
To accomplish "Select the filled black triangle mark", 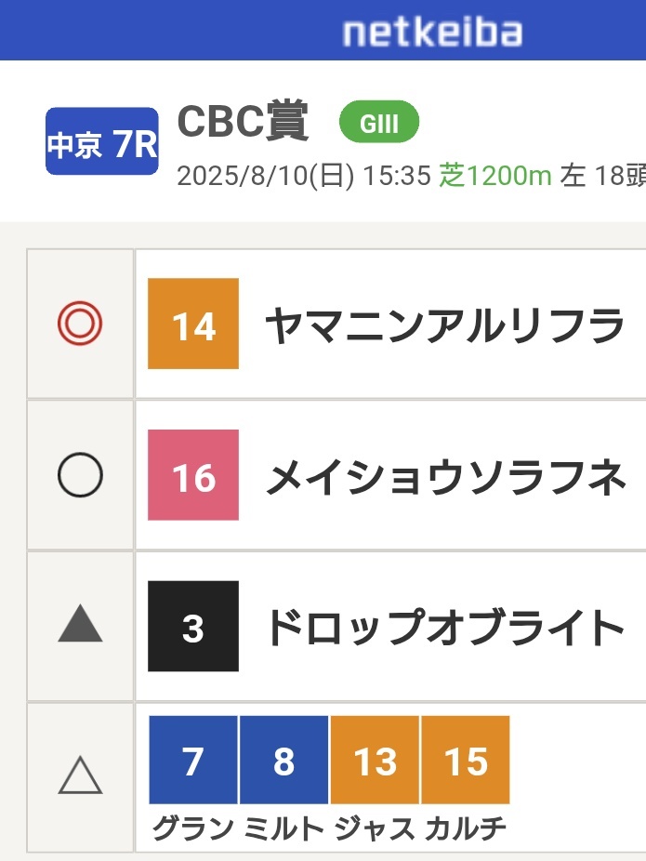I will pyautogui.click(x=80, y=623).
